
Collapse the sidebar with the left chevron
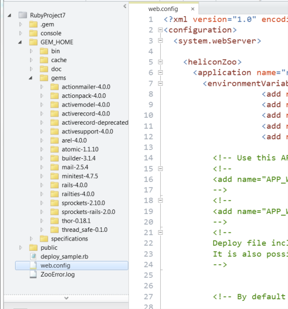(125, 6)
